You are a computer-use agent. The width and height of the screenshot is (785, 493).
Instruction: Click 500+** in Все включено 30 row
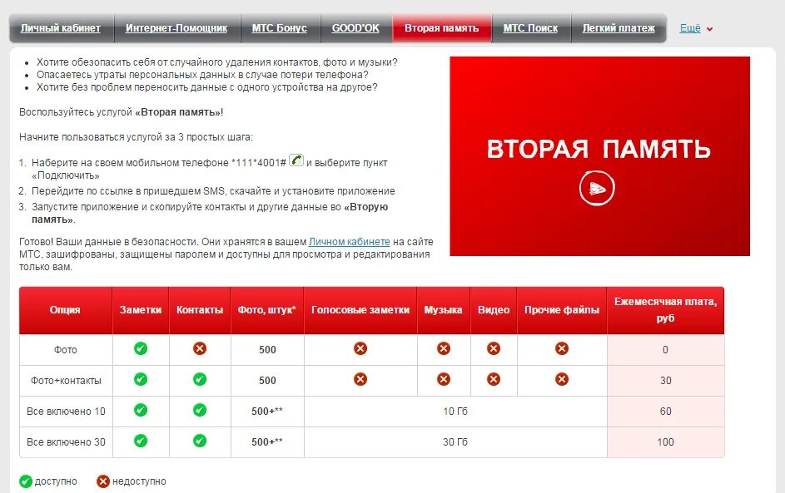267,442
